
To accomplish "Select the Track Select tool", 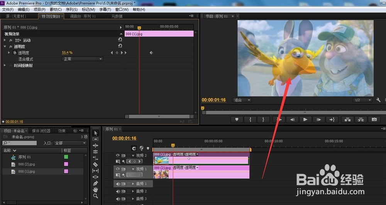I will [95, 139].
